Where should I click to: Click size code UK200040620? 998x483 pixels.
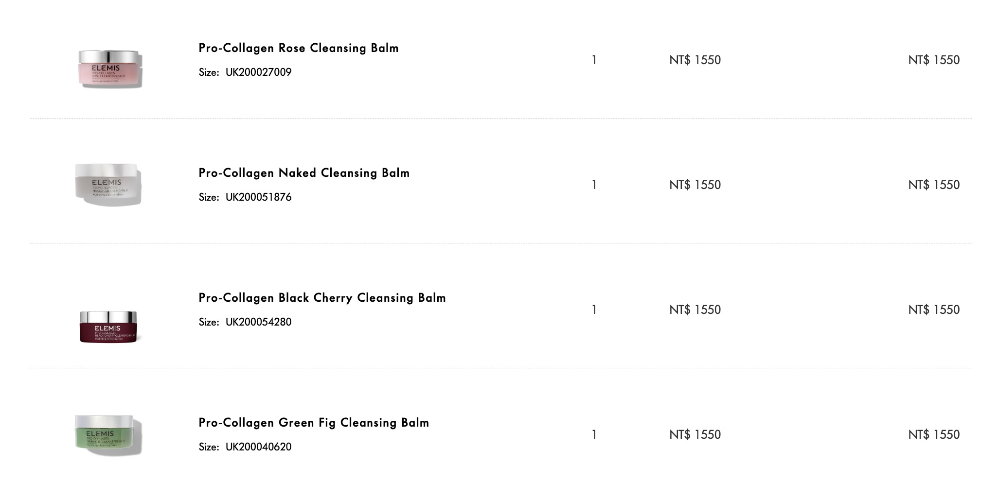click(258, 447)
